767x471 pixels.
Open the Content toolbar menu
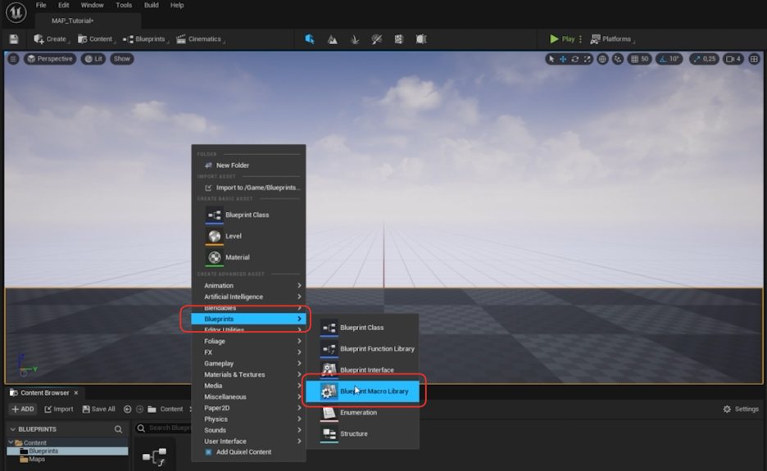(95, 39)
